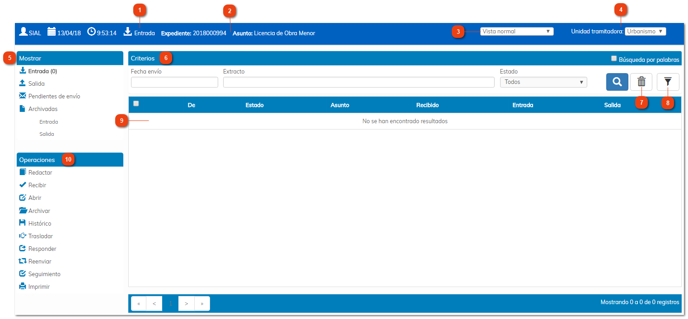This screenshot has width=688, height=319.
Task: Open the Vista normal dropdown
Action: click(517, 31)
